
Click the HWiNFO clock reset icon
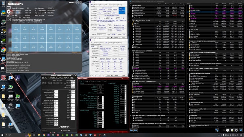(x=228, y=130)
